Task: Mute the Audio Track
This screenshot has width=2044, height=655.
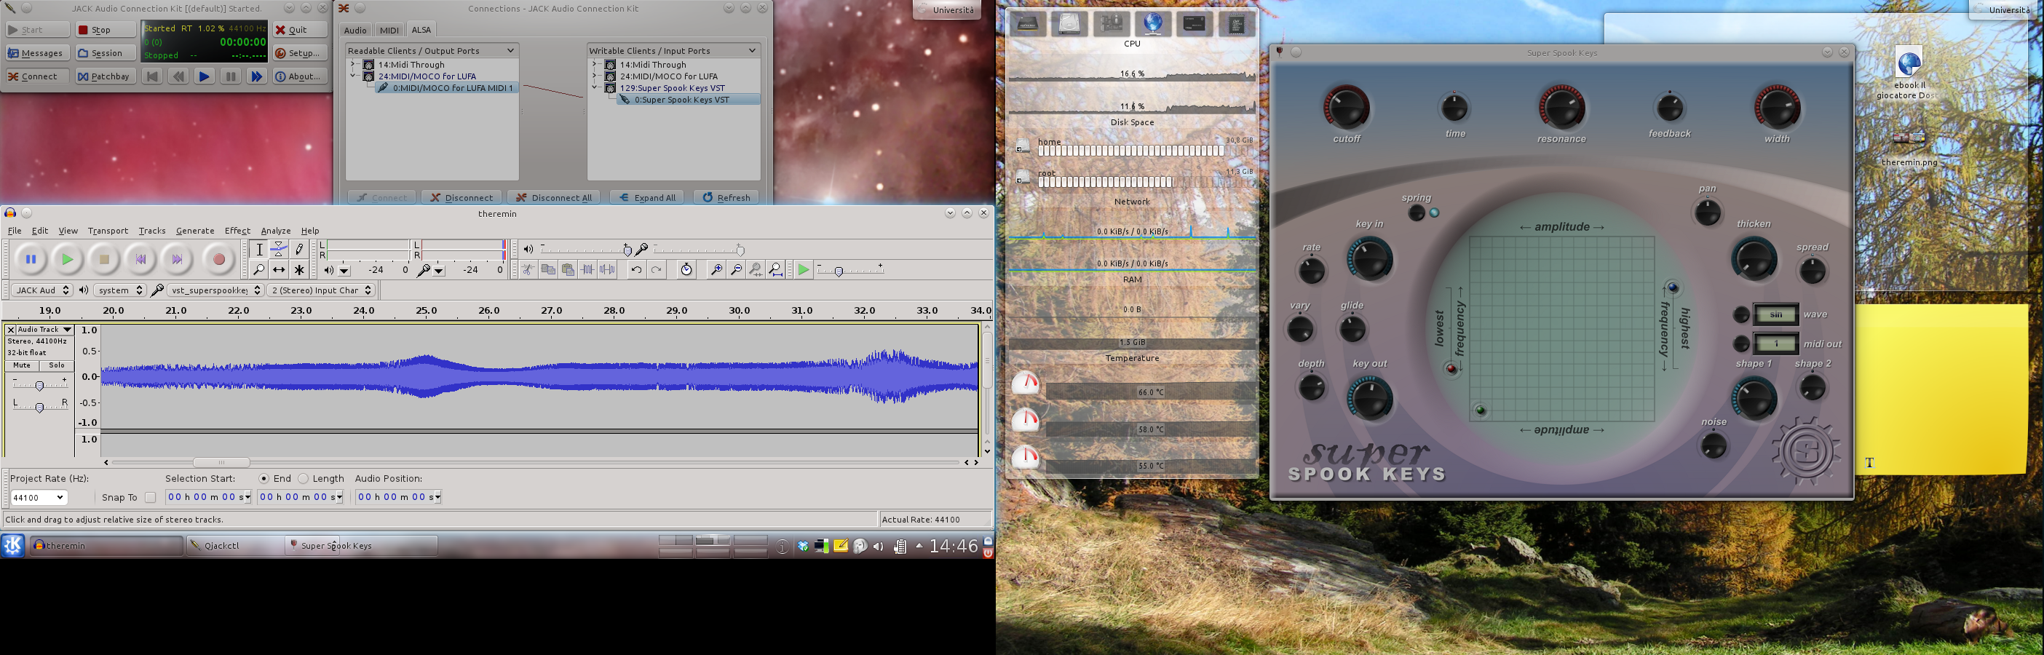Action: pyautogui.click(x=23, y=365)
